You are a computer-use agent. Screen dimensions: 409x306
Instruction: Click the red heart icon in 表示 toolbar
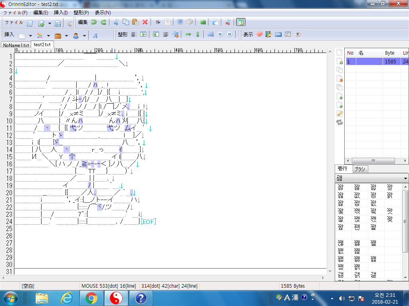click(x=259, y=35)
